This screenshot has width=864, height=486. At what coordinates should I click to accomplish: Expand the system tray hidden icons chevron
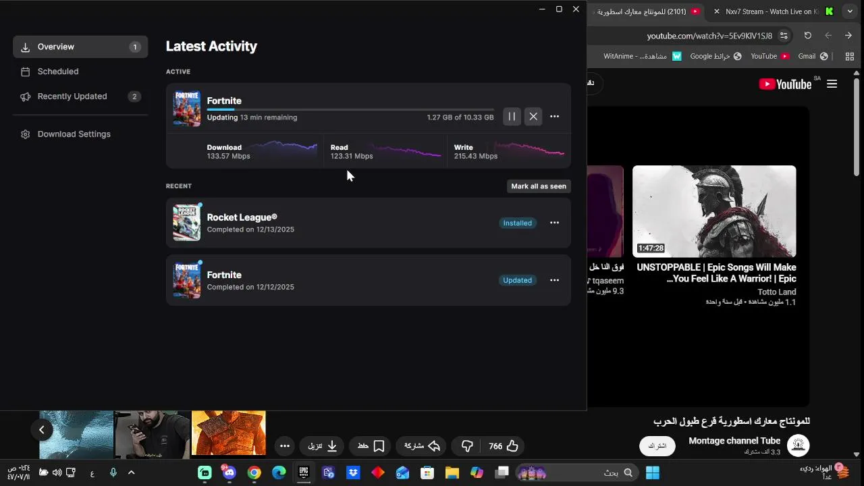(x=131, y=473)
